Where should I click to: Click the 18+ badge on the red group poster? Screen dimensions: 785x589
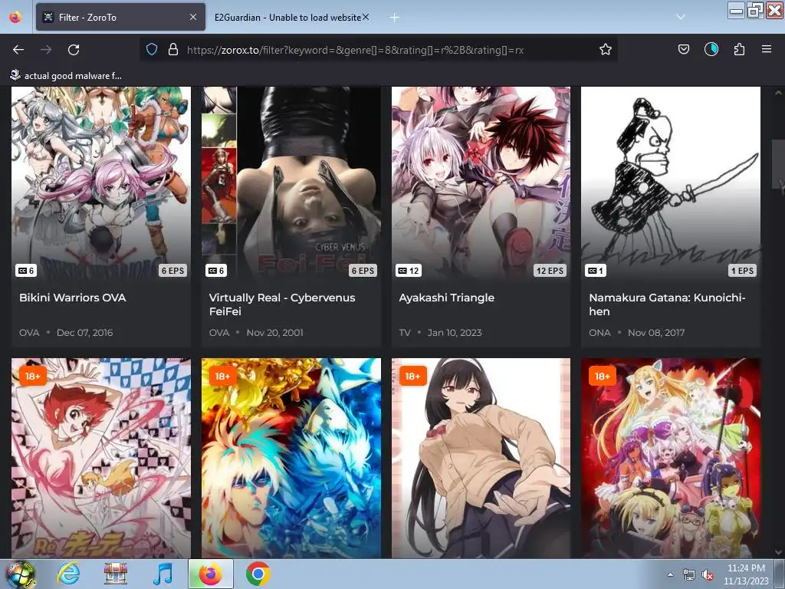[x=603, y=376]
